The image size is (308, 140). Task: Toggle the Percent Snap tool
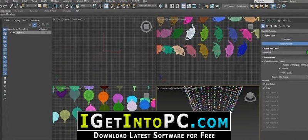(x=123, y=6)
